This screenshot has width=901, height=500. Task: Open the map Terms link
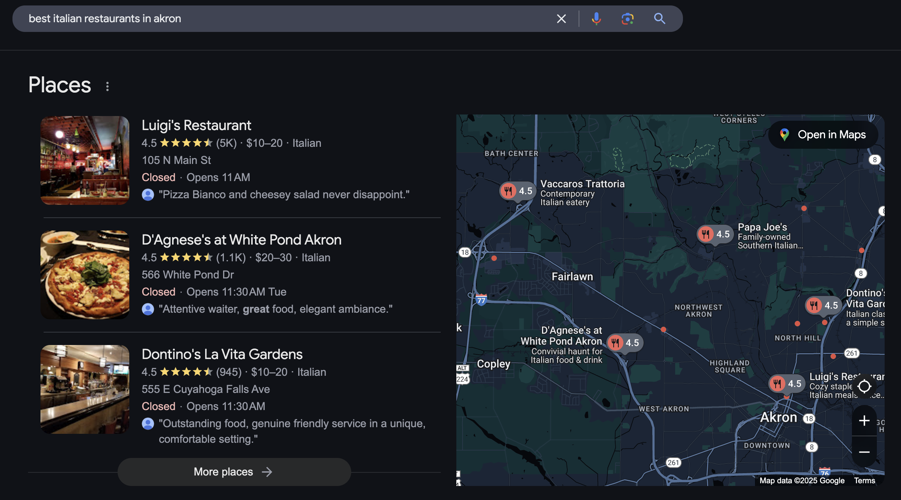coord(864,481)
